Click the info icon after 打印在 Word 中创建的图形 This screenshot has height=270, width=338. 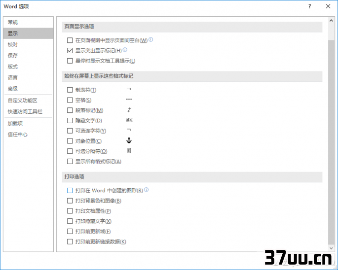click(146, 190)
